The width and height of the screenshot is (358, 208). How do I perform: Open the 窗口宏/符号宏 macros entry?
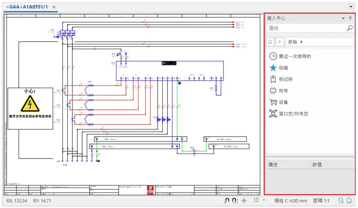point(289,113)
